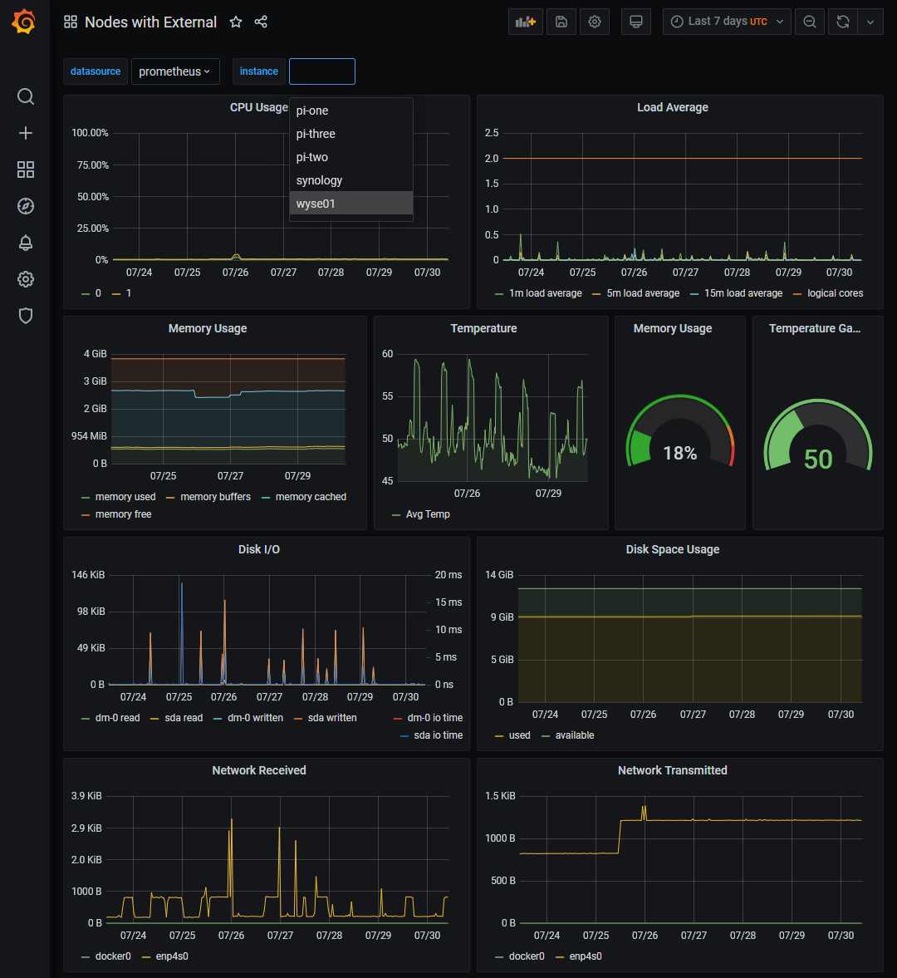
Task: Open the Dashboards browse icon
Action: pos(25,170)
